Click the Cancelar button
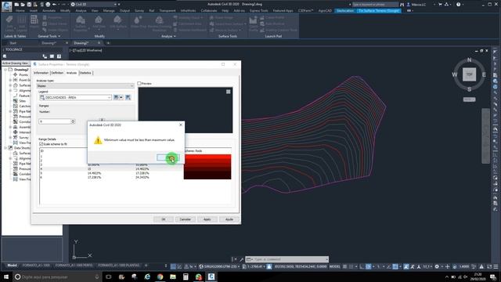This screenshot has height=282, width=501. [186, 219]
